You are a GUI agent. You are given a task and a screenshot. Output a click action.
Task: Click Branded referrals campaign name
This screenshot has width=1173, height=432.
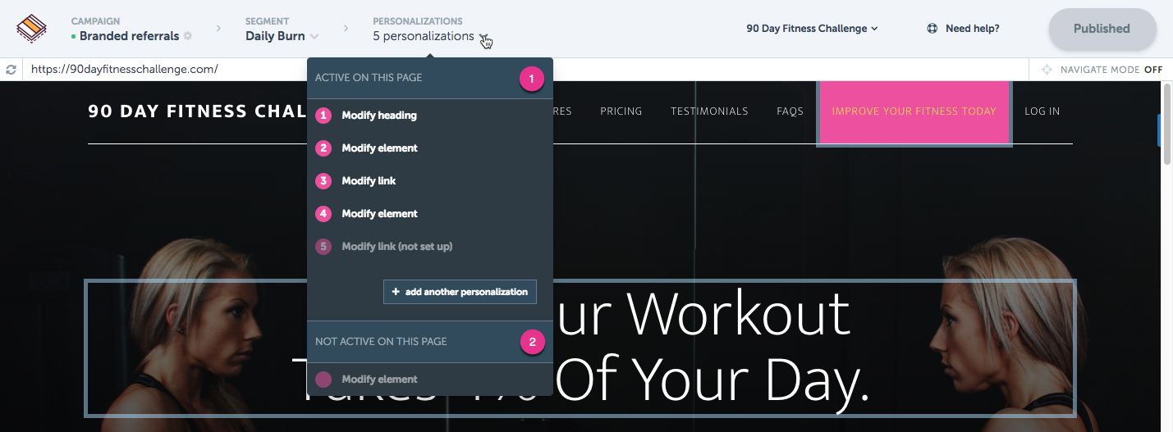coord(129,36)
